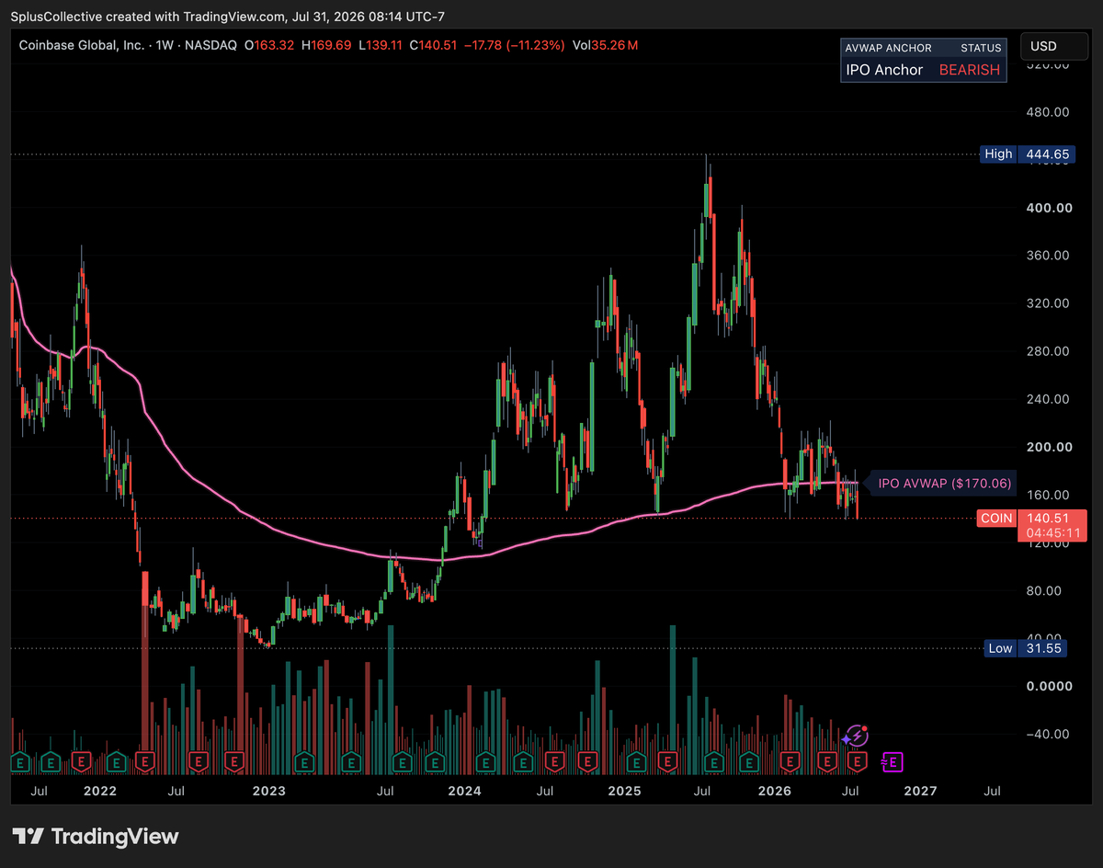Click the first red earnings marker after 2026 label
This screenshot has width=1103, height=868.
pos(789,761)
